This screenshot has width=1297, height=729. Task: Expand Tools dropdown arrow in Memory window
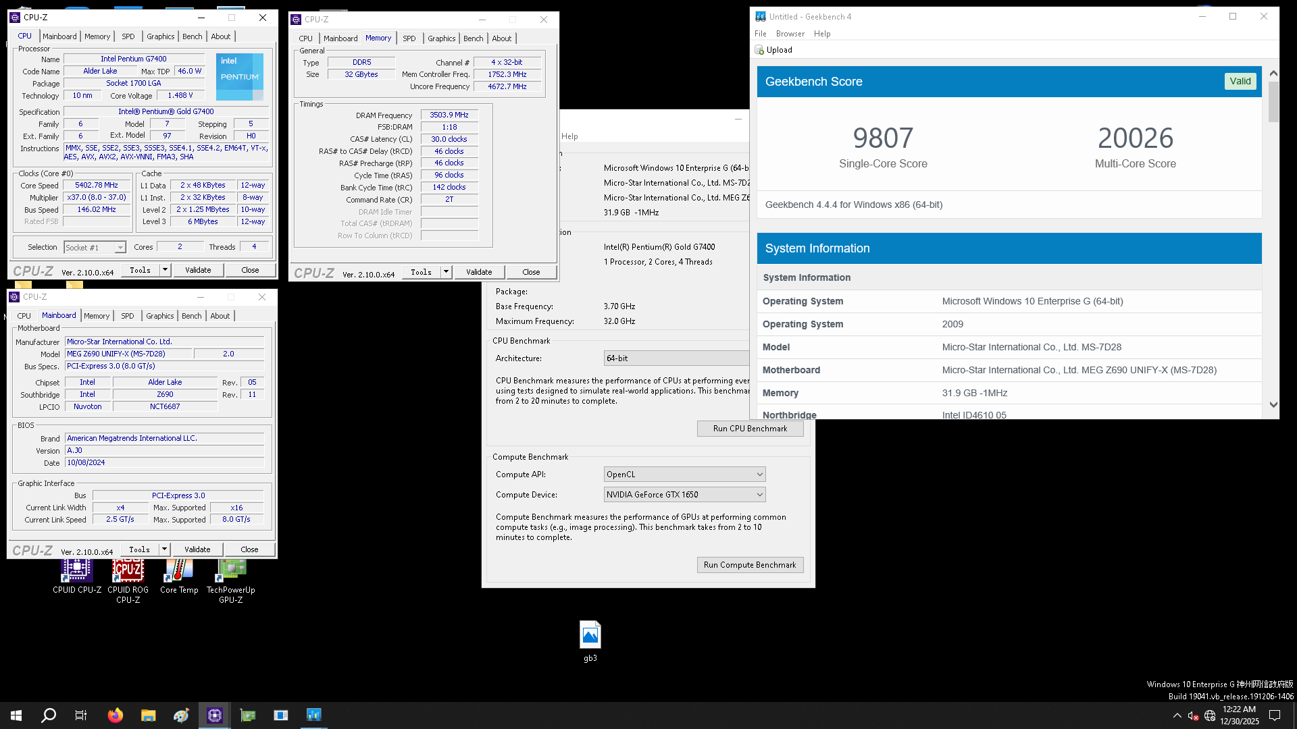(x=446, y=272)
